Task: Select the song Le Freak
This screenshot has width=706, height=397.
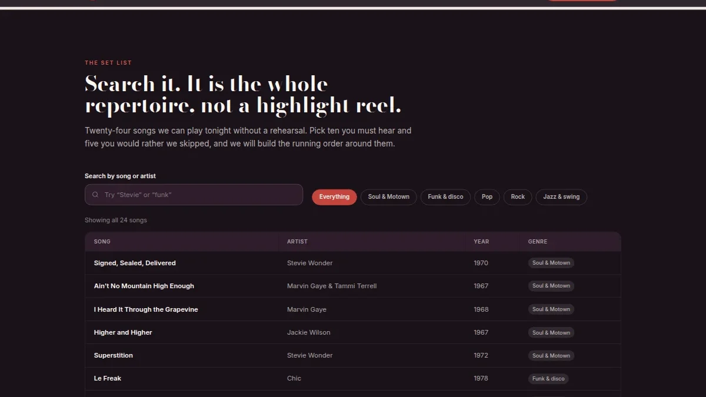Action: pos(108,378)
